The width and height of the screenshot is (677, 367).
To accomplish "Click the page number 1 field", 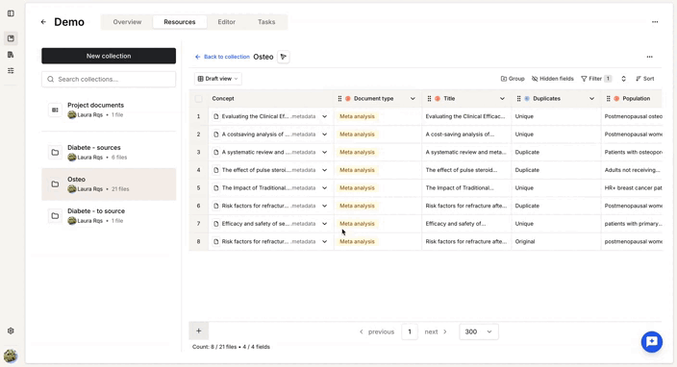I will (x=410, y=331).
